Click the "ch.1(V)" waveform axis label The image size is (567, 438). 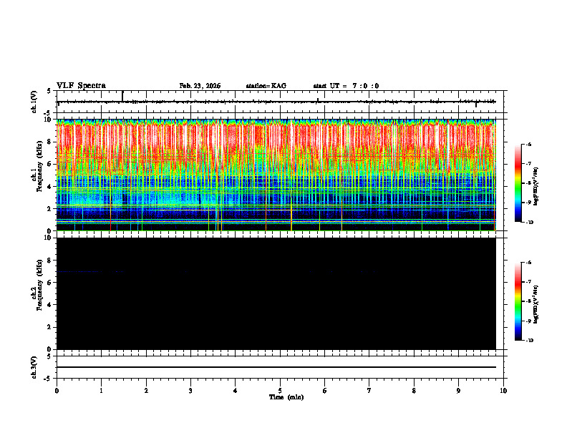[34, 102]
